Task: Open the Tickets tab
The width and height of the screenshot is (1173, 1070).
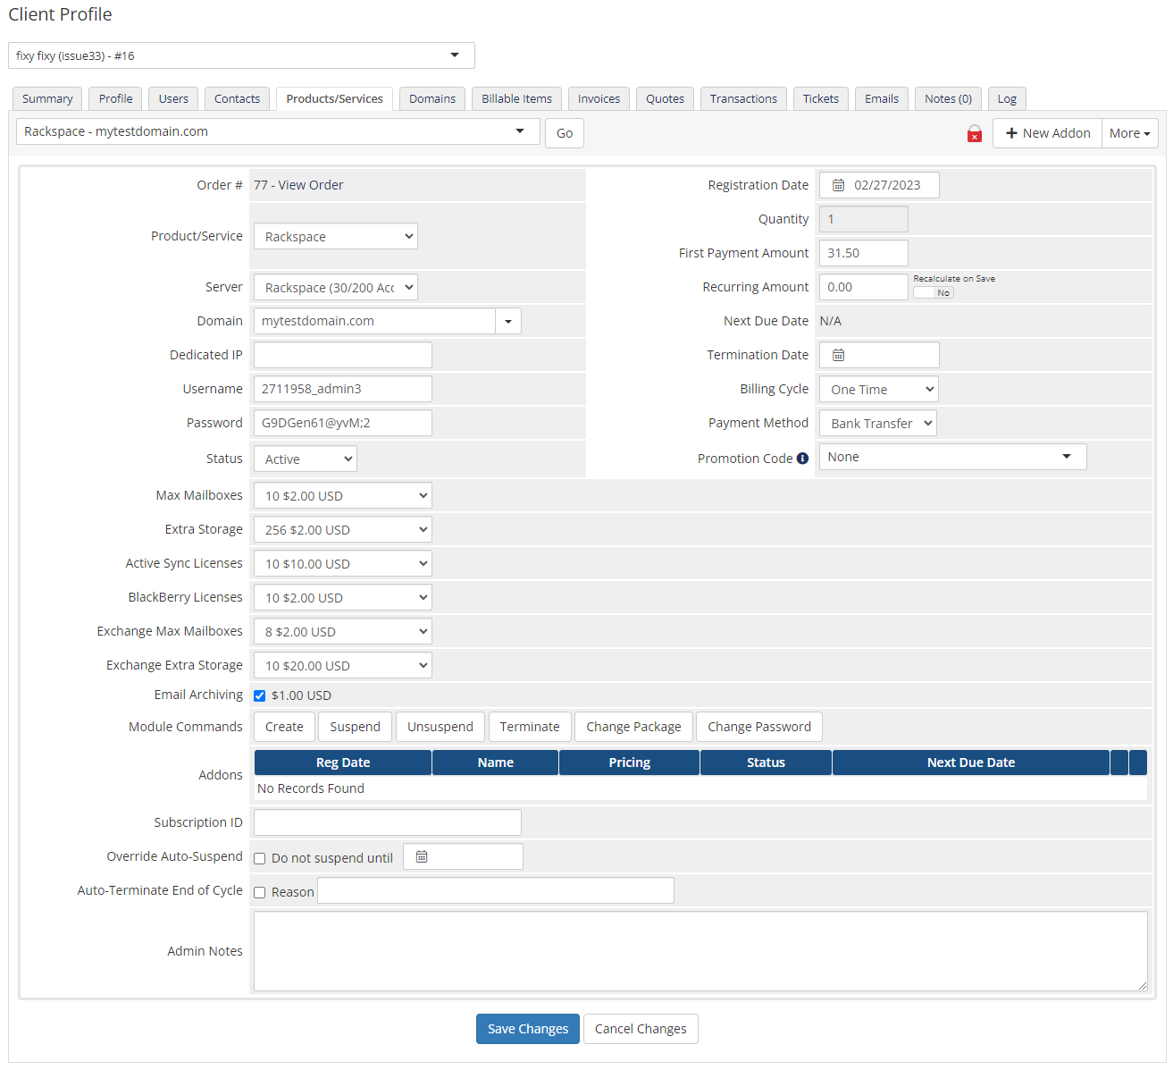Action: click(x=821, y=98)
